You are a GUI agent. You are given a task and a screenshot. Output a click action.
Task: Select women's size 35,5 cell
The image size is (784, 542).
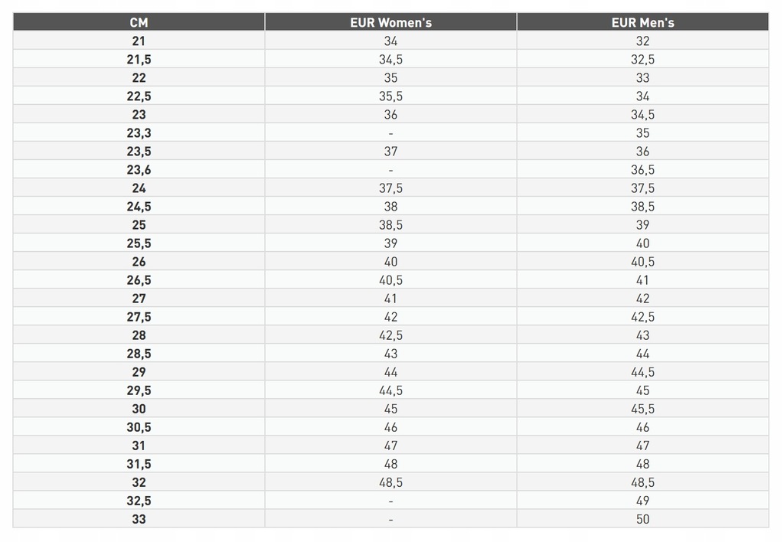coord(390,96)
